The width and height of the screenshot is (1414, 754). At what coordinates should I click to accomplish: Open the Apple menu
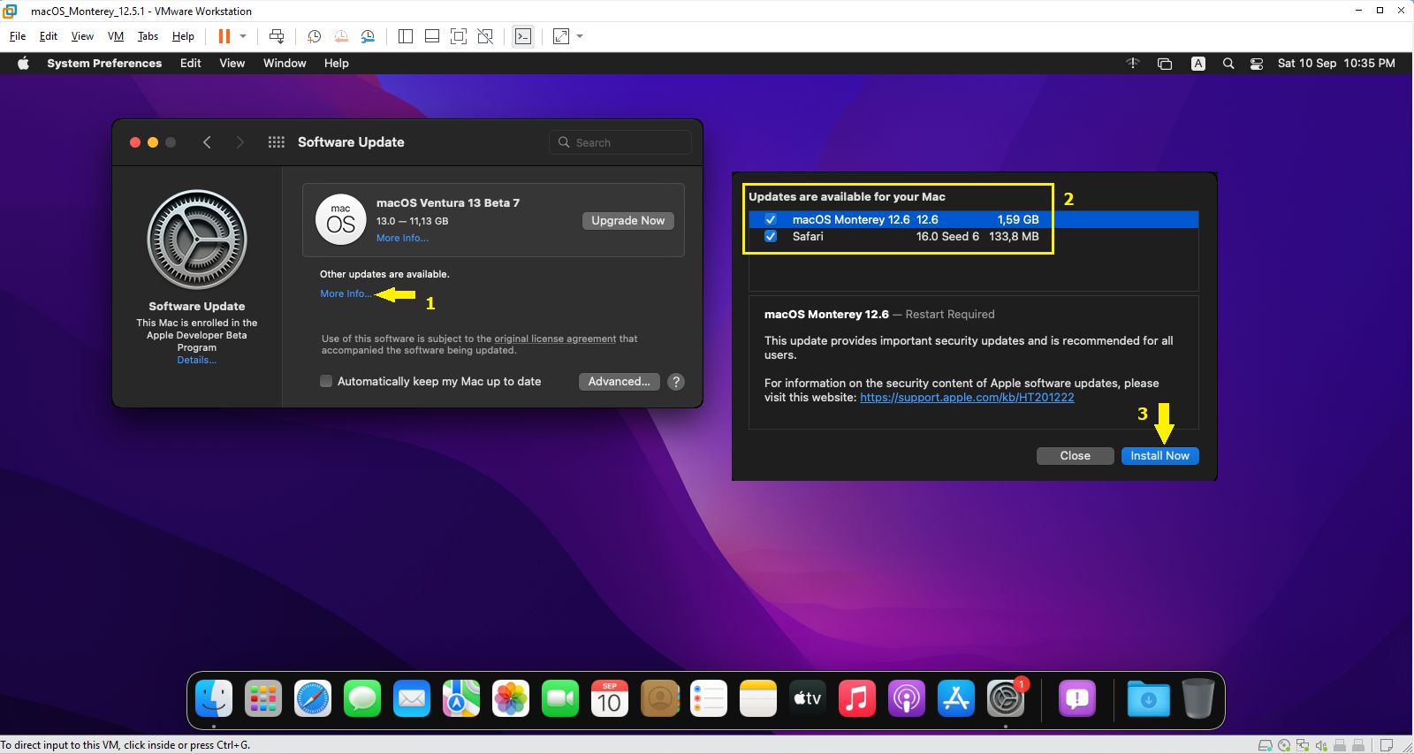23,64
